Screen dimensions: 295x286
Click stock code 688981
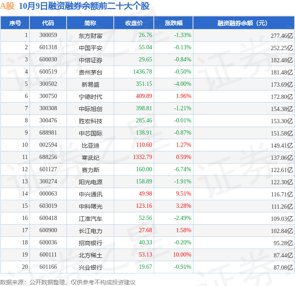[x=48, y=133]
